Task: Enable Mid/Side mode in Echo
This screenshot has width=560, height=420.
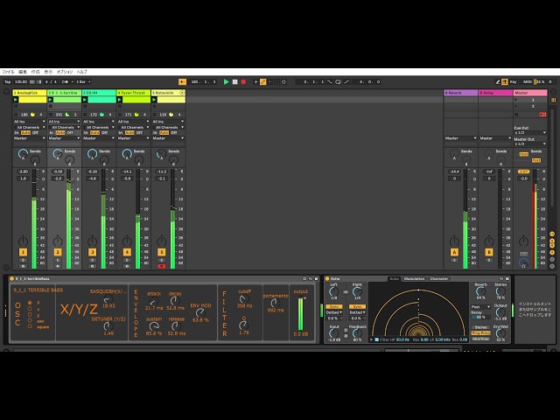Action: tap(480, 339)
